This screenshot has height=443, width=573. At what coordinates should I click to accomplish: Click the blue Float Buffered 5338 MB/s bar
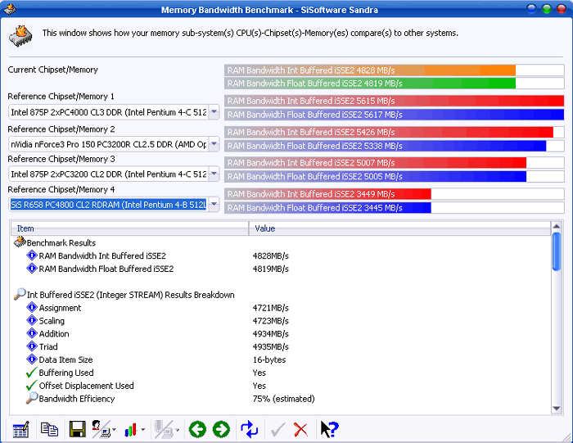pos(386,146)
